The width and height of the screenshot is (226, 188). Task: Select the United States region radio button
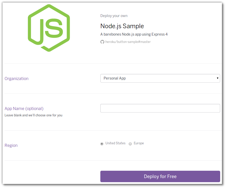pos(102,144)
